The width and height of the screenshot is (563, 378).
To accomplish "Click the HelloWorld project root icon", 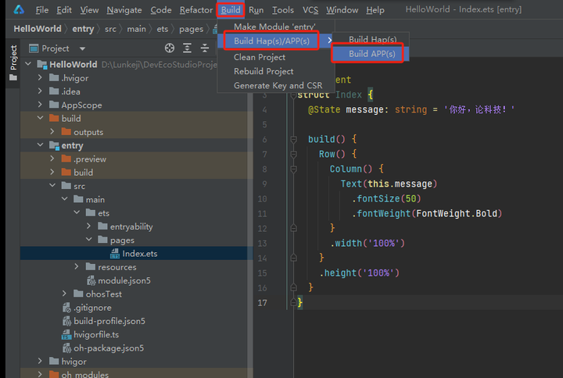I will (42, 65).
